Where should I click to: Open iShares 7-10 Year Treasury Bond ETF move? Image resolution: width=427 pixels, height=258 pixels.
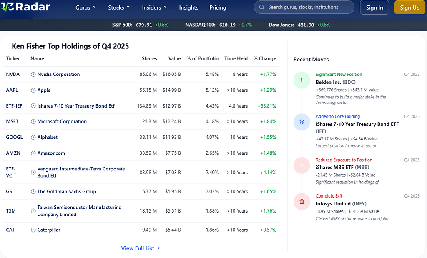(357, 128)
